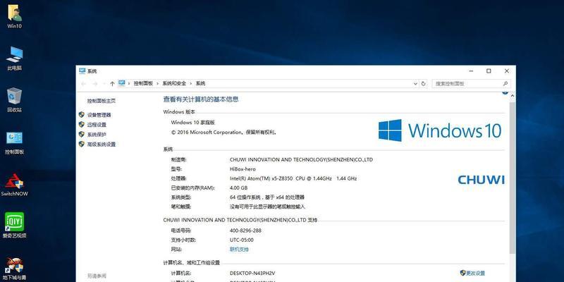
Task: Click the Windows 10 logo image
Action: 440,130
